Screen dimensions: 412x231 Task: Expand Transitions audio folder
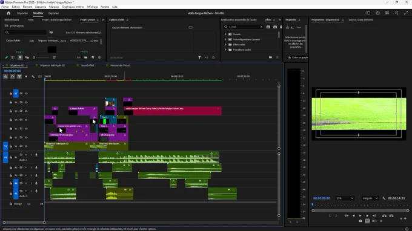tap(225, 50)
